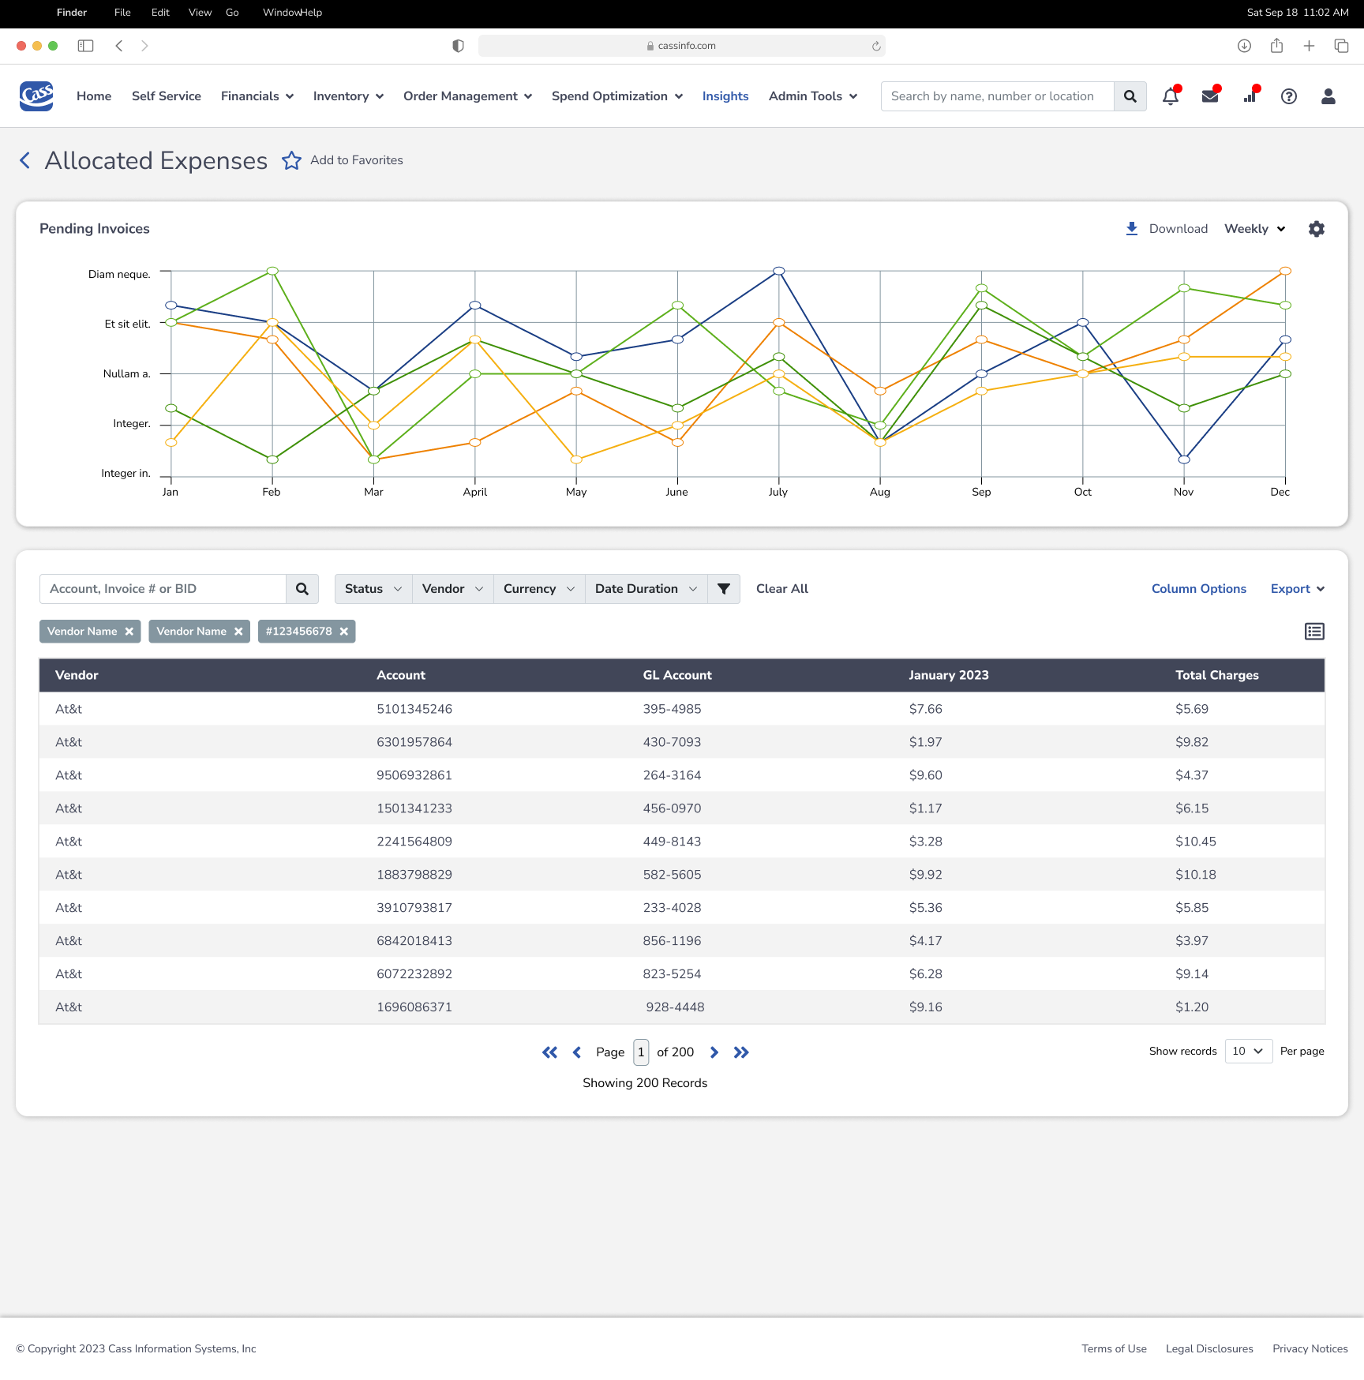Open Column Options link
This screenshot has height=1380, width=1364.
[1198, 589]
